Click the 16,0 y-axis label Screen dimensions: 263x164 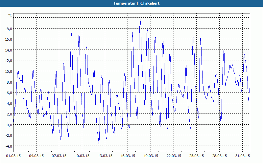pyautogui.click(x=9, y=39)
